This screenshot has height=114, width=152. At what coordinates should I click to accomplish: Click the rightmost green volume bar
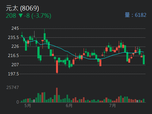coord(143,101)
